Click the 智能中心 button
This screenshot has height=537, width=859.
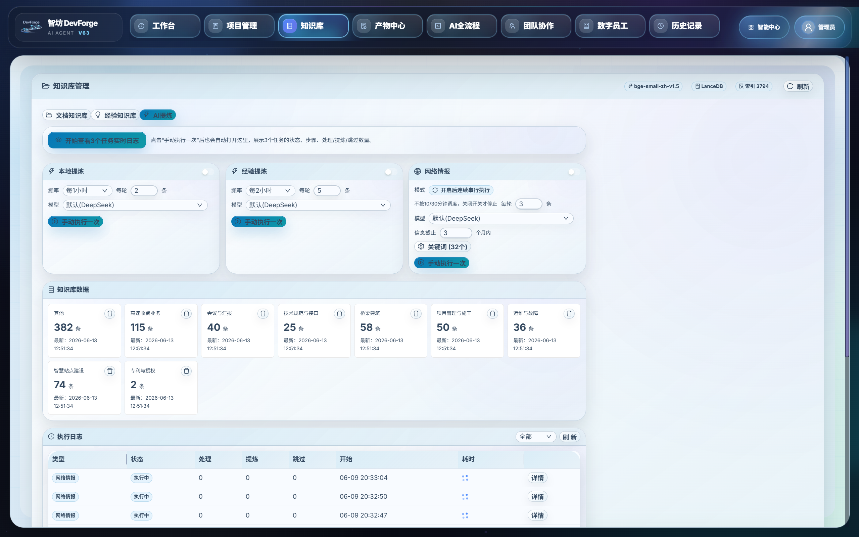(764, 27)
